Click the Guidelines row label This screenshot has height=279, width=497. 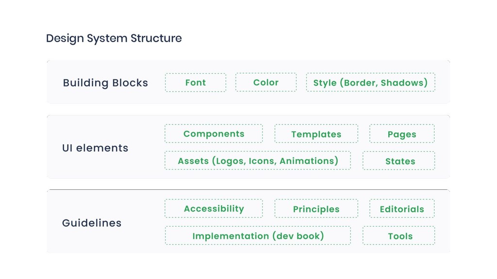(x=92, y=223)
